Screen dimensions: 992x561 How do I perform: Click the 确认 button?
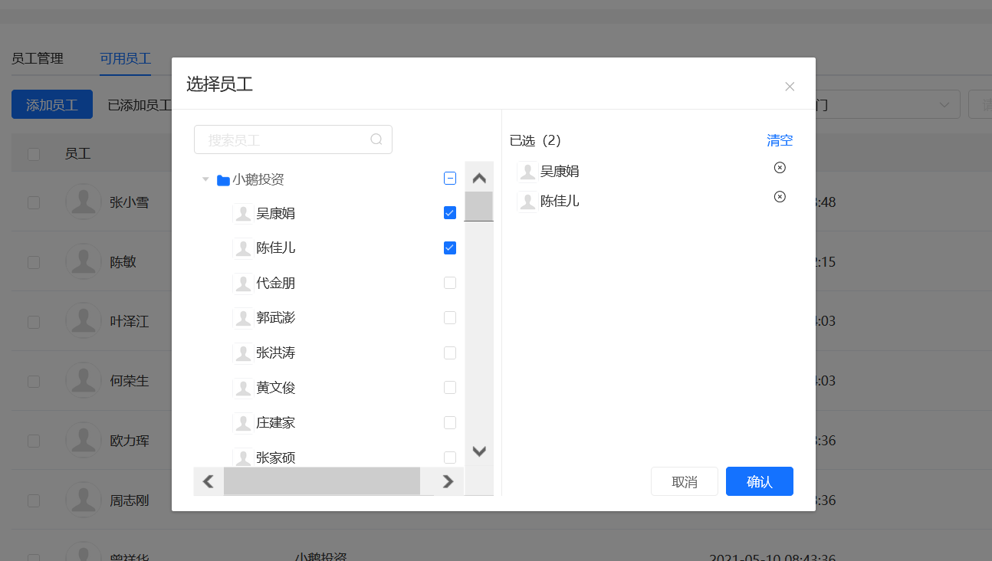(760, 481)
